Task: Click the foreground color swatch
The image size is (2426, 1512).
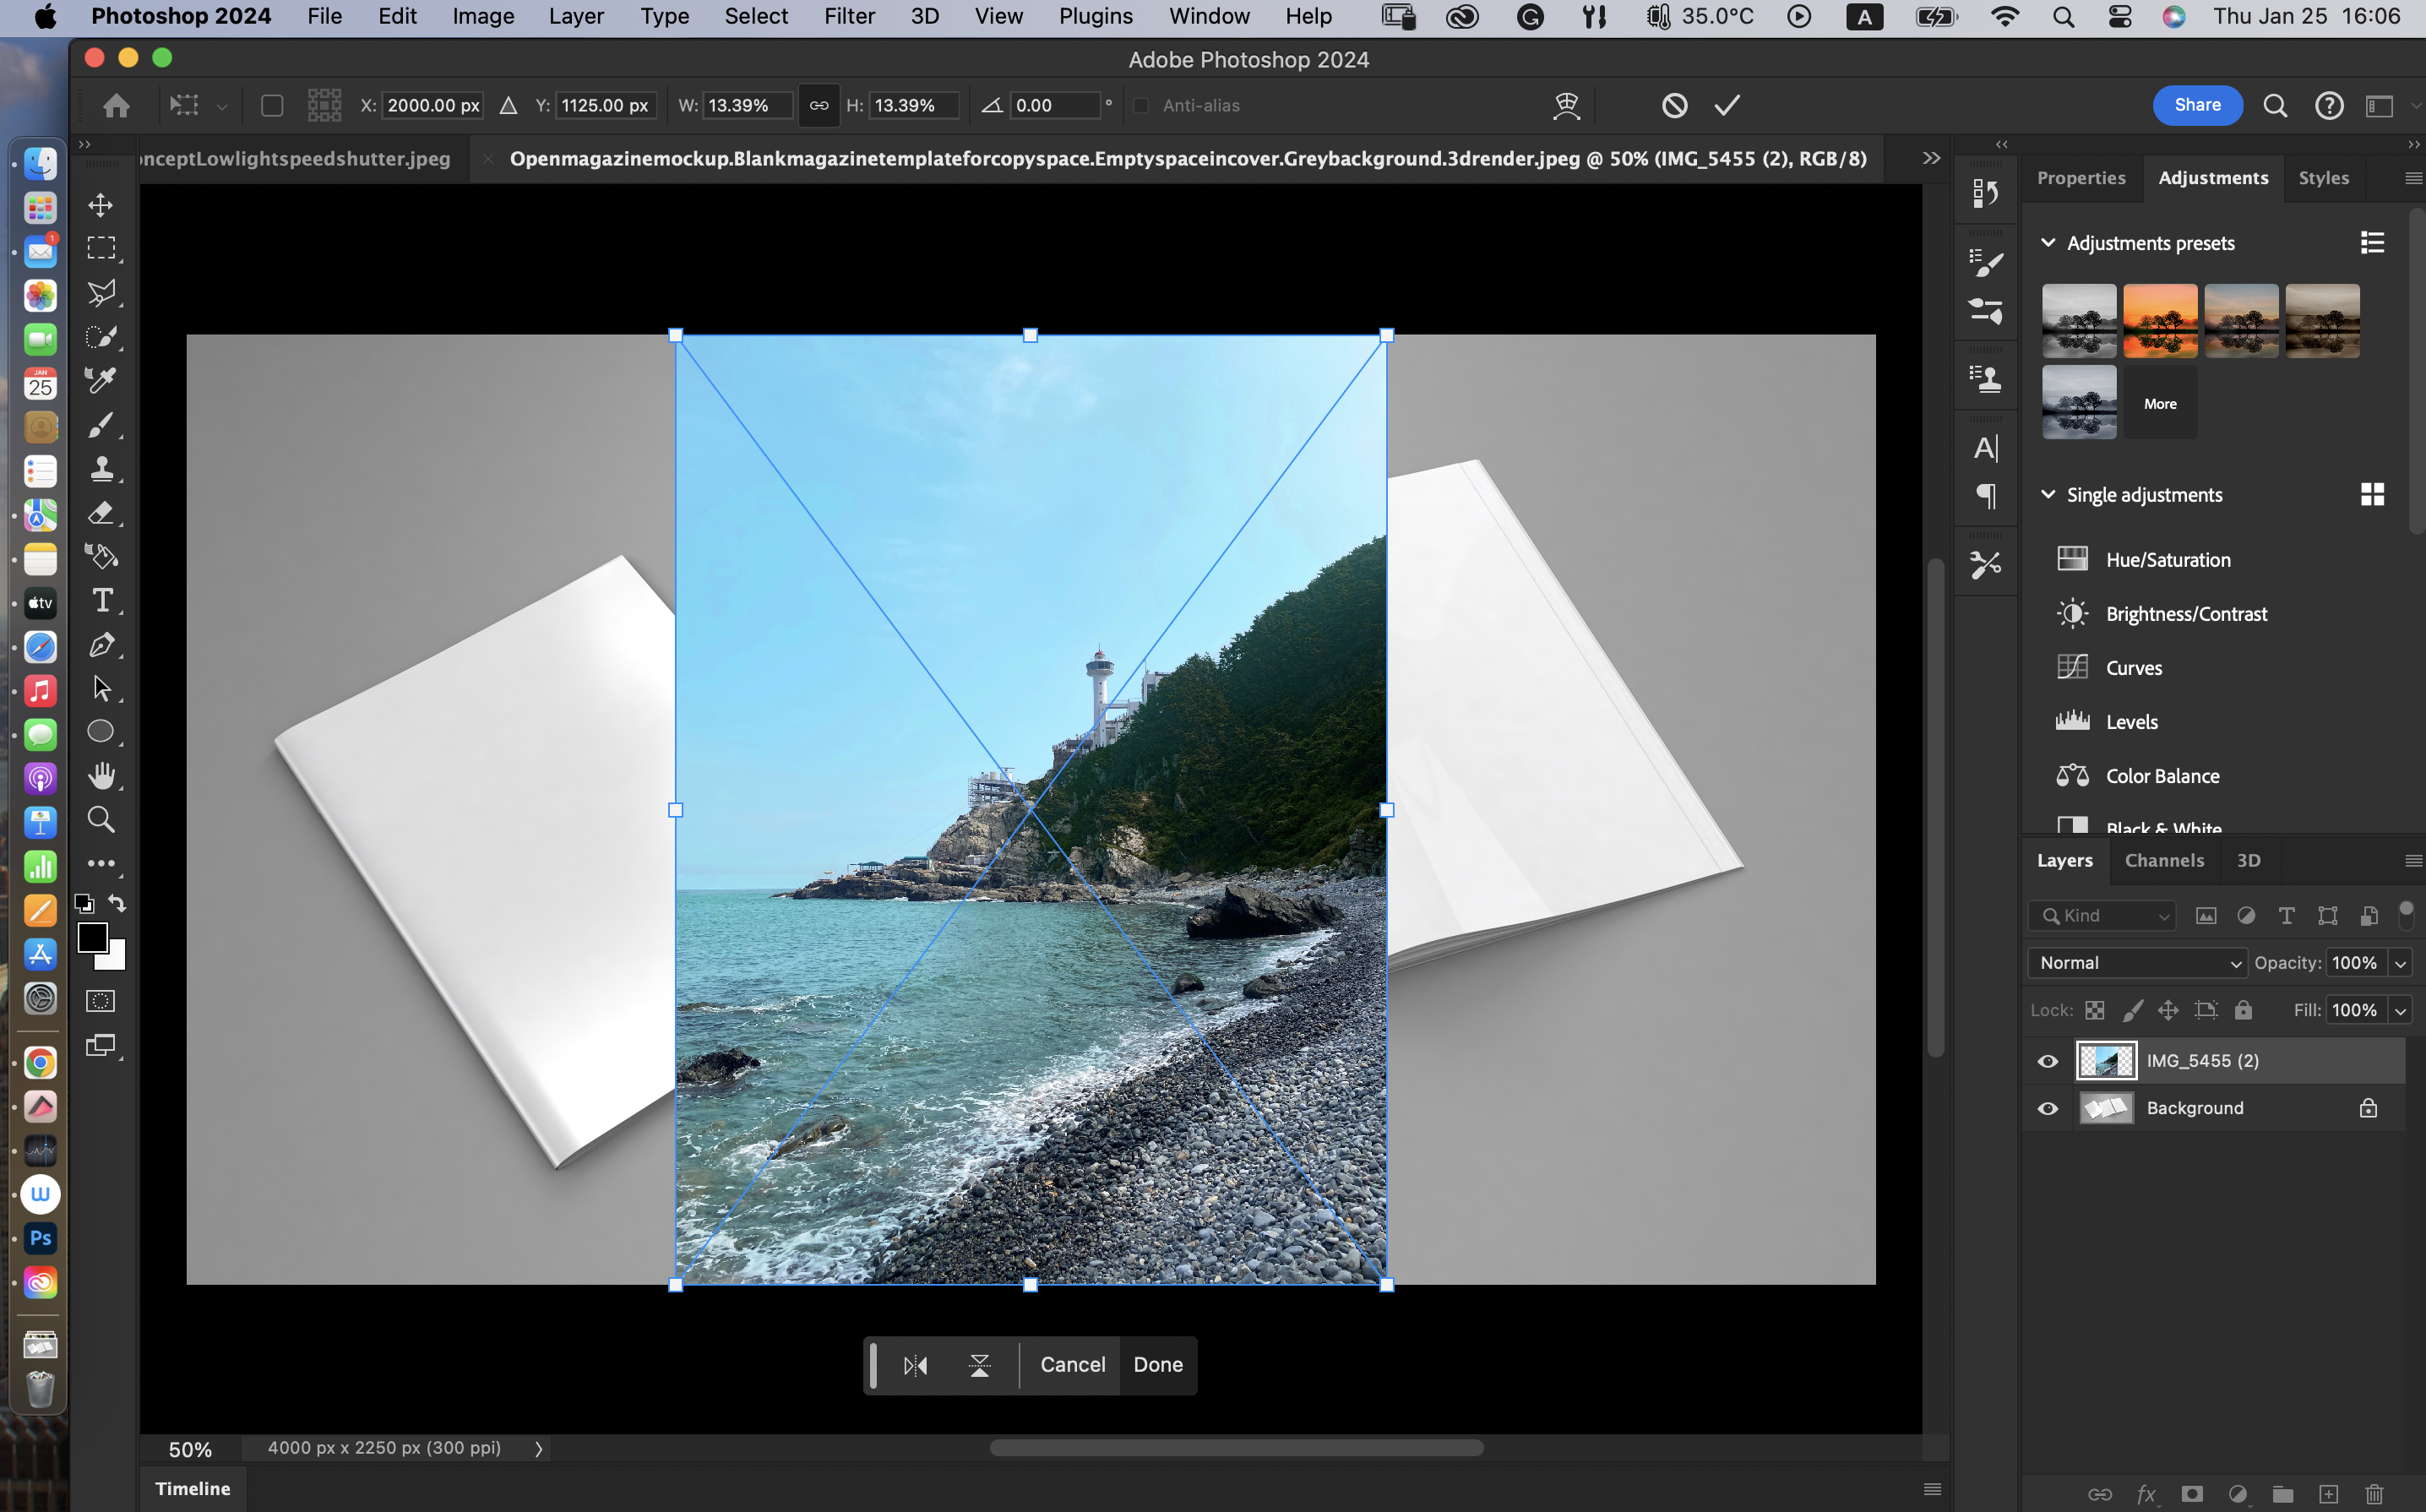Action: (x=92, y=937)
